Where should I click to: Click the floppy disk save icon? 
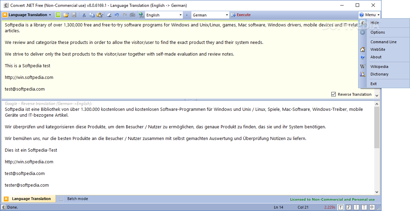coord(74,15)
